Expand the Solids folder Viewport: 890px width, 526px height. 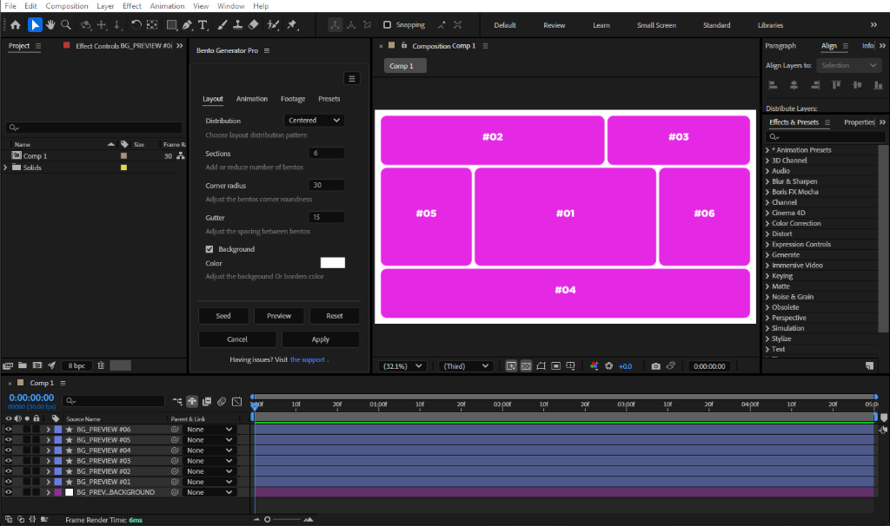point(6,168)
